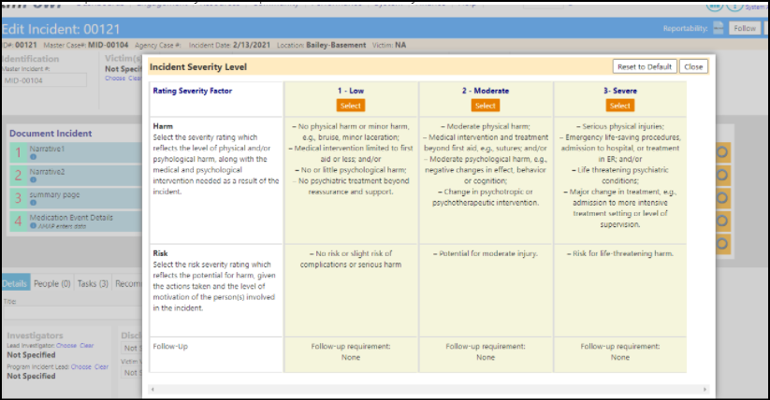
Task: Click Follow-up requirement None under Low
Action: (x=351, y=352)
